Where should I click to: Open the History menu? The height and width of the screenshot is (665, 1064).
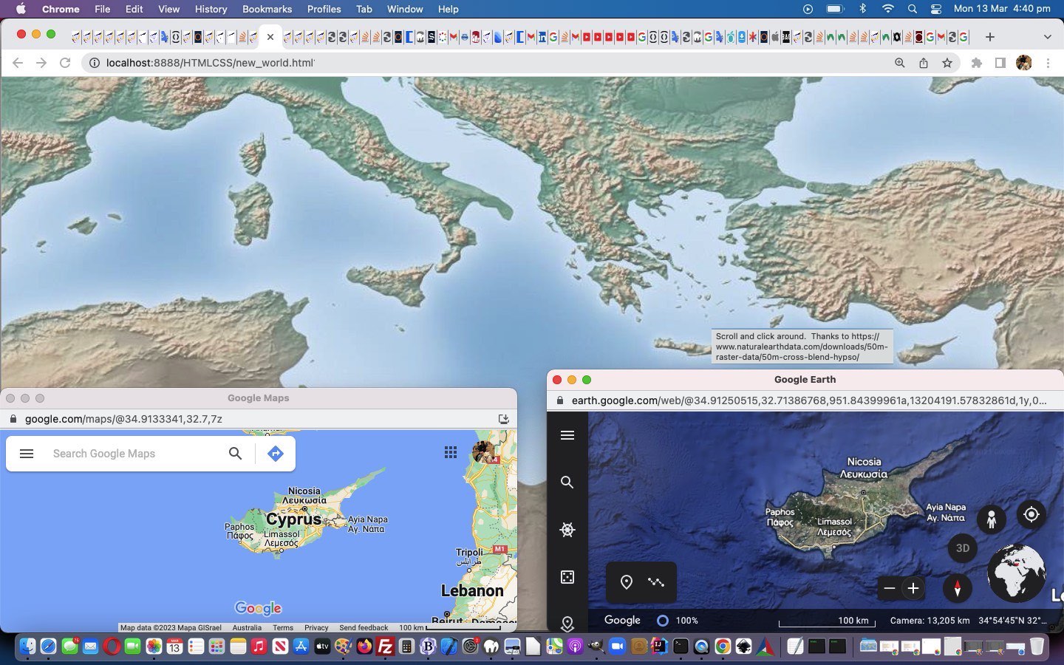211,9
